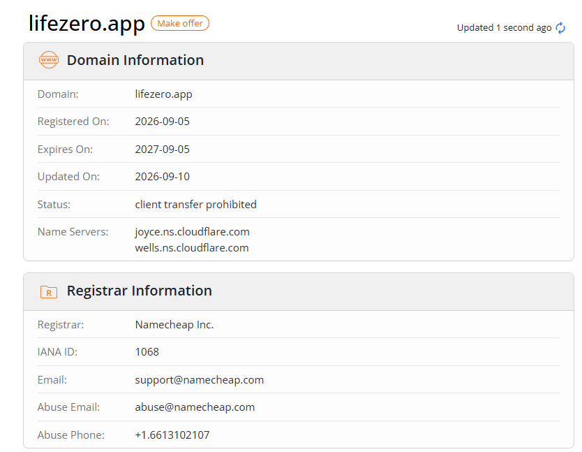Click the Abuse Email label
The width and height of the screenshot is (582, 452).
coord(68,407)
